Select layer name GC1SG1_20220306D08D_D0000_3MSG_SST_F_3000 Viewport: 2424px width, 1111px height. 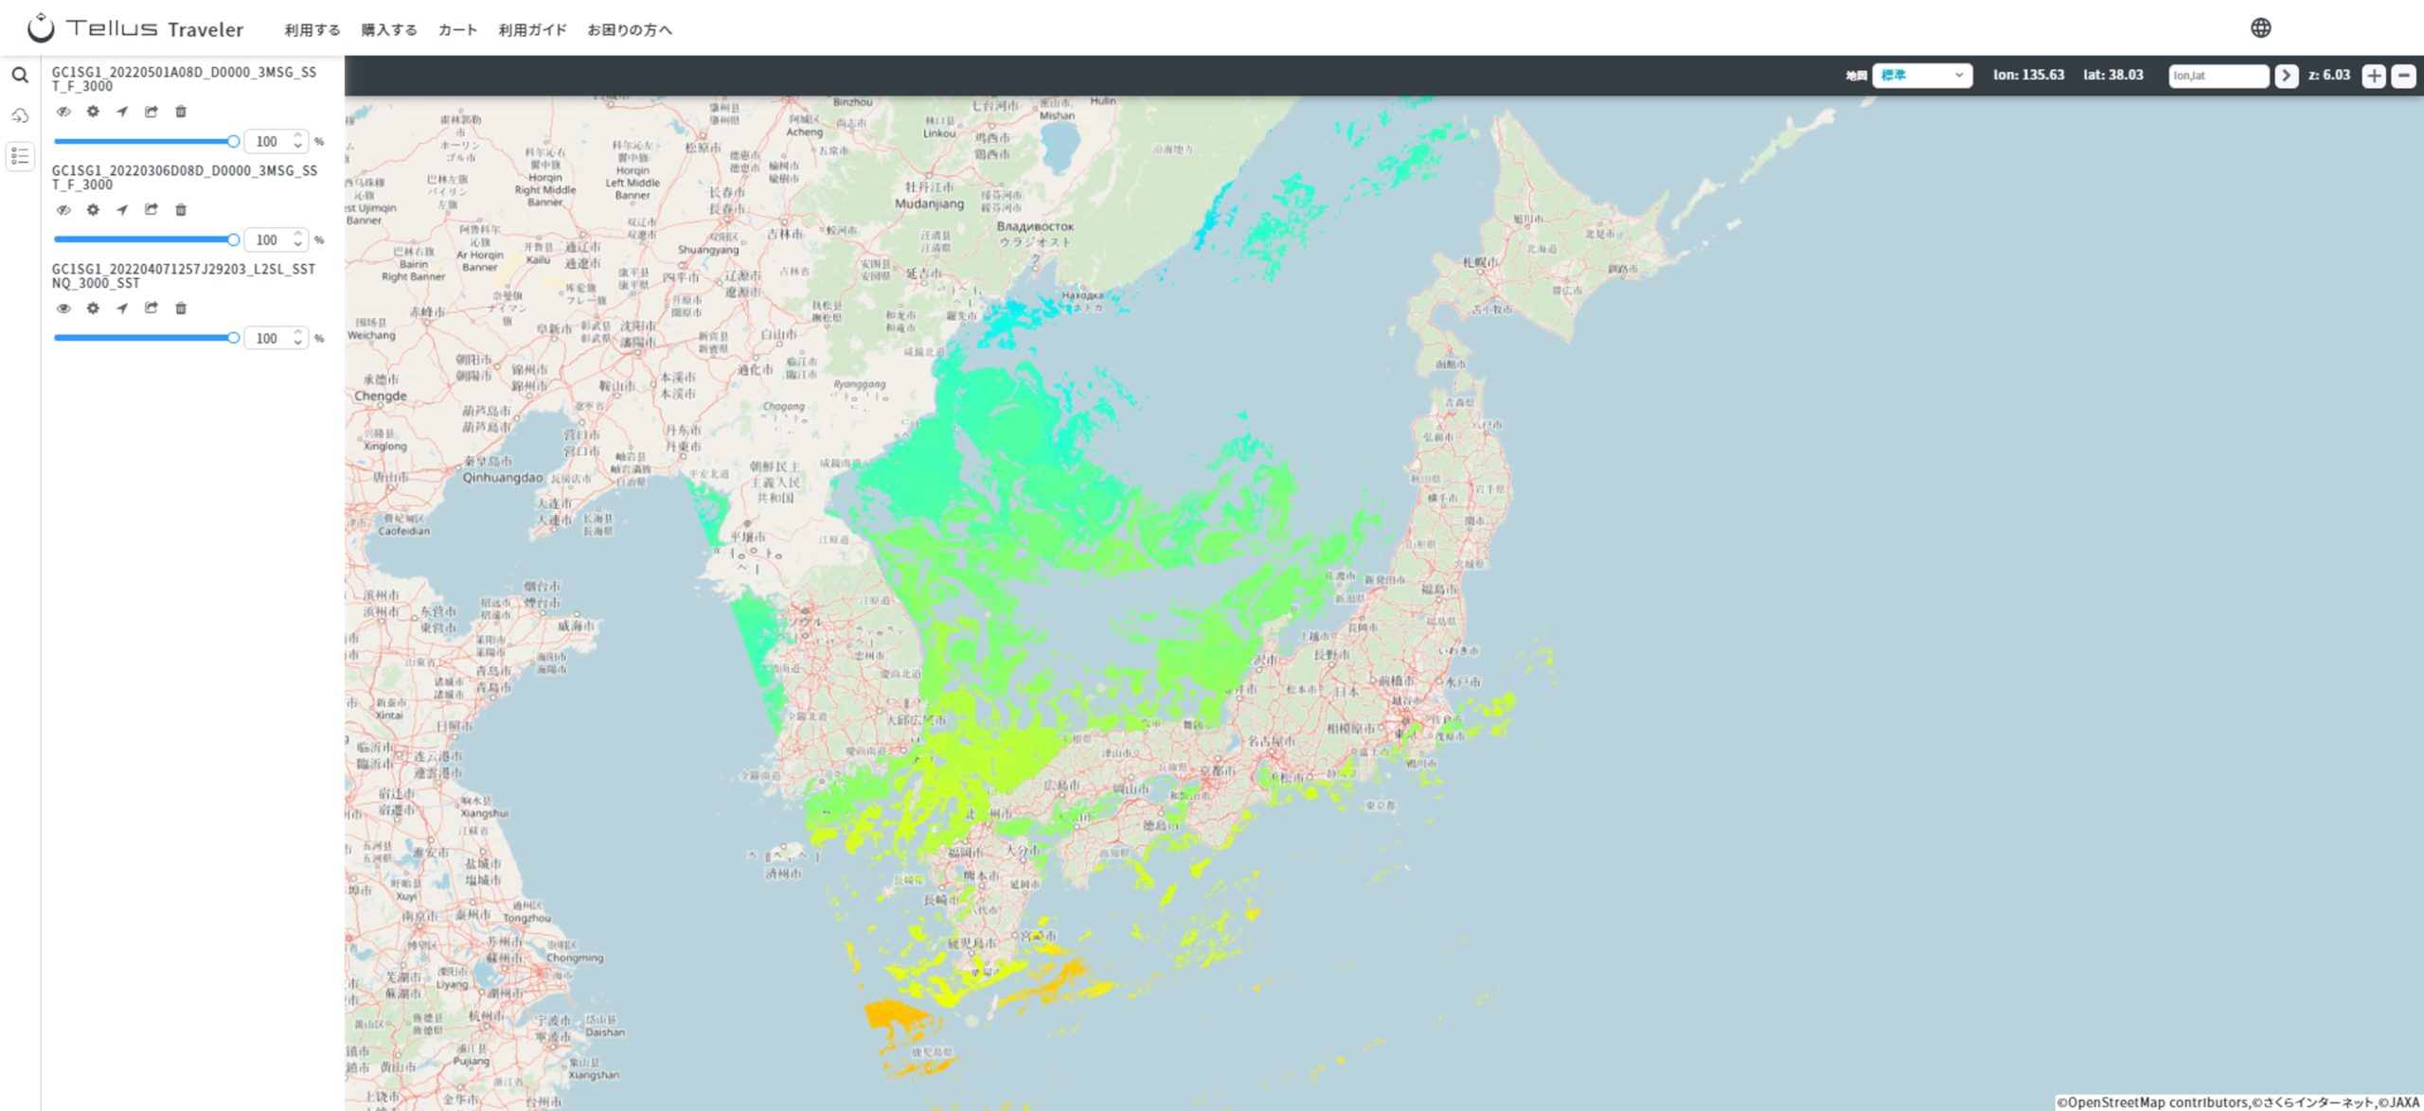pos(184,178)
